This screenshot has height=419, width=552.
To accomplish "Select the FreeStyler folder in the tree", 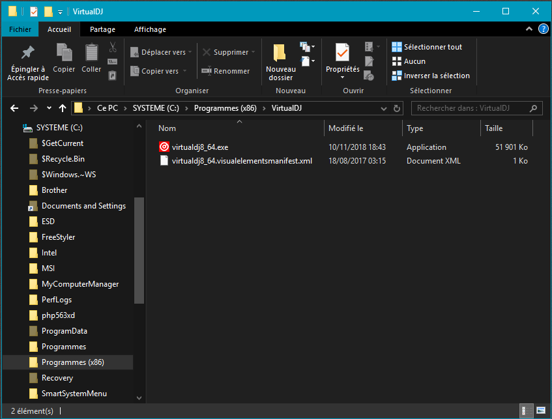I will [58, 237].
